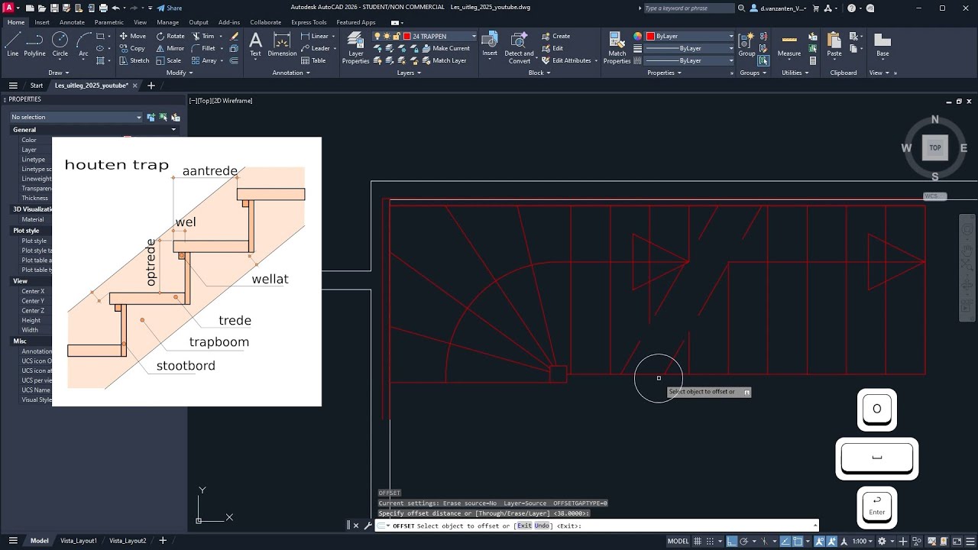Screen dimensions: 978x550
Task: Activate the Fillet command
Action: coord(202,48)
